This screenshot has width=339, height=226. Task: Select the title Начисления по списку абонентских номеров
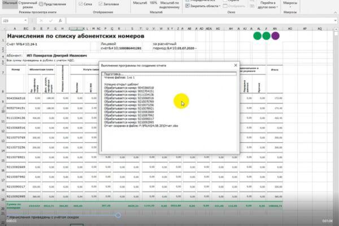pyautogui.click(x=76, y=36)
